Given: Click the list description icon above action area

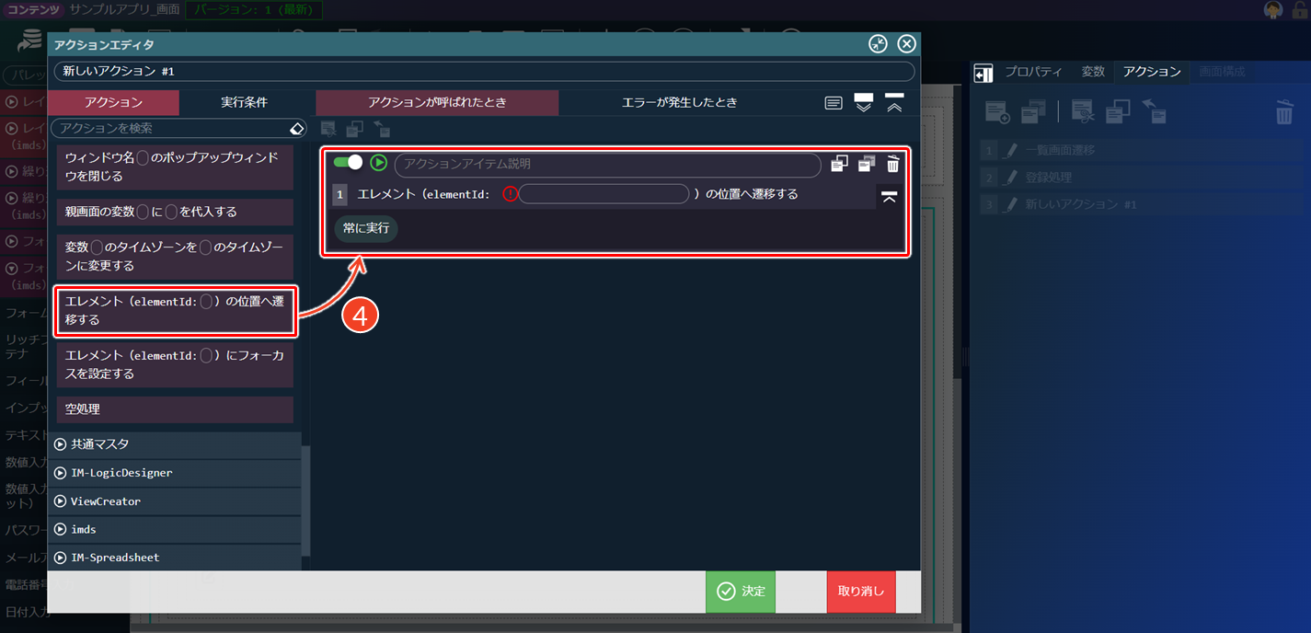Looking at the screenshot, I should 834,103.
